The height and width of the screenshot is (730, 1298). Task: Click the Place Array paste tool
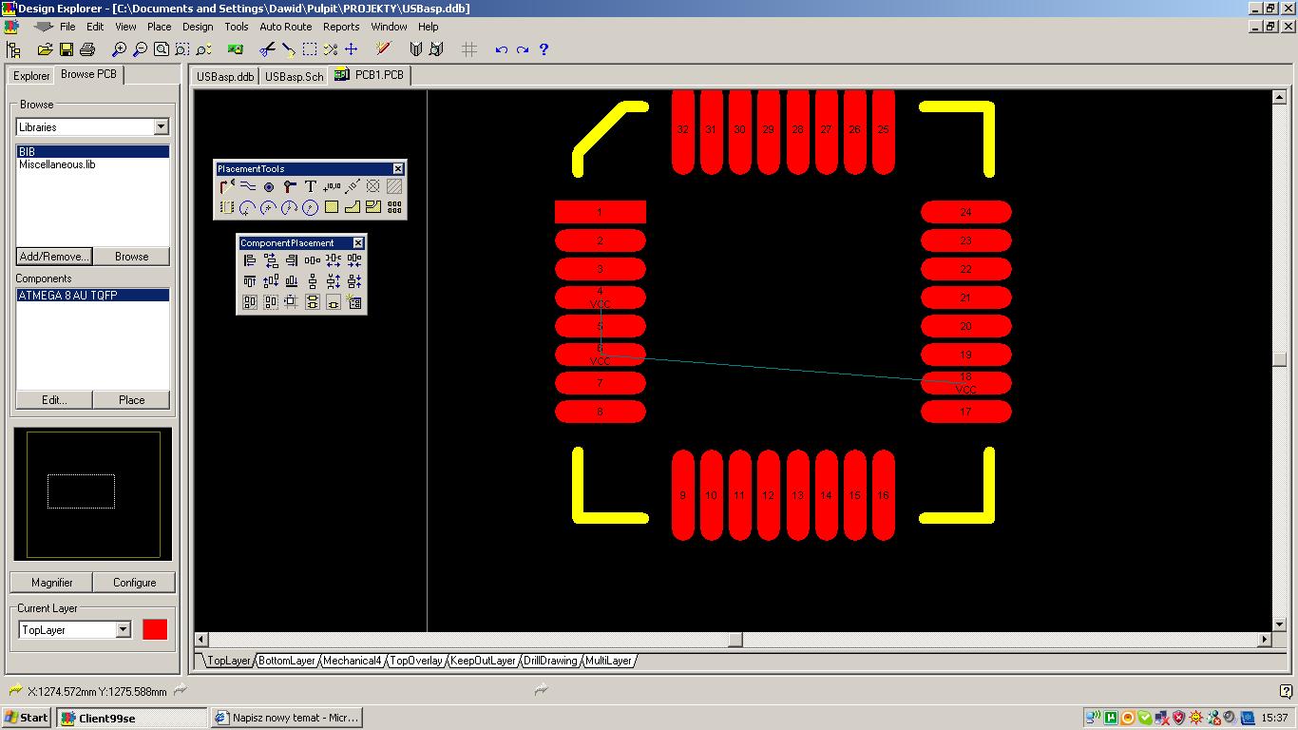point(394,207)
